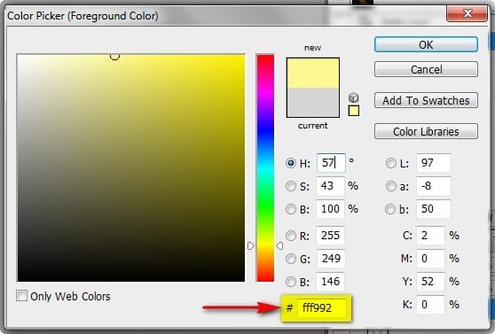
Task: Click the right hue slider arrow
Action: tap(279, 245)
